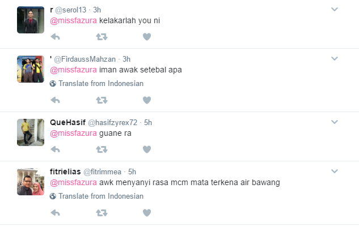This screenshot has width=359, height=227.
Task: Like the tweet by @FirdaussMahzan
Action: tap(147, 100)
